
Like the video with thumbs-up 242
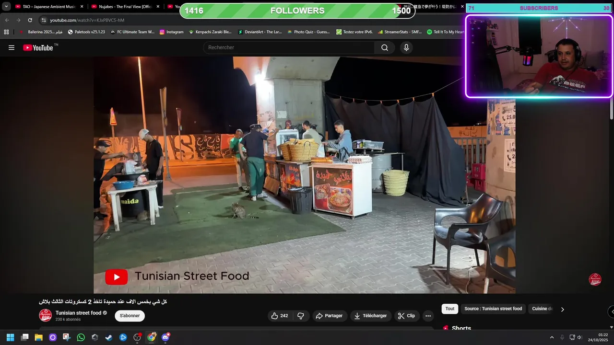point(280,316)
